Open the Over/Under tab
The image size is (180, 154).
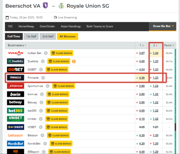(x=47, y=26)
